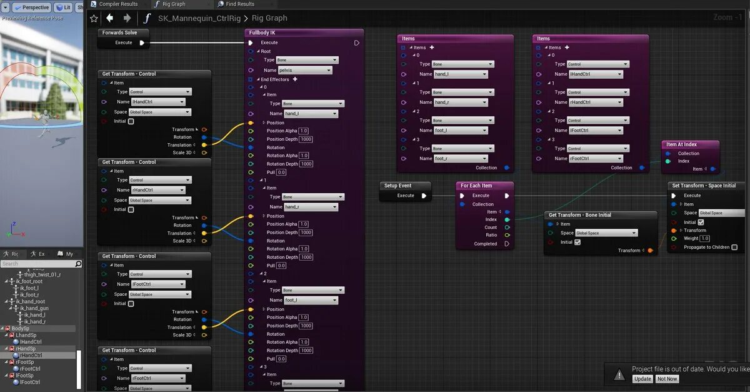
Task: Click the For Each Item Index pin
Action: click(x=507, y=219)
